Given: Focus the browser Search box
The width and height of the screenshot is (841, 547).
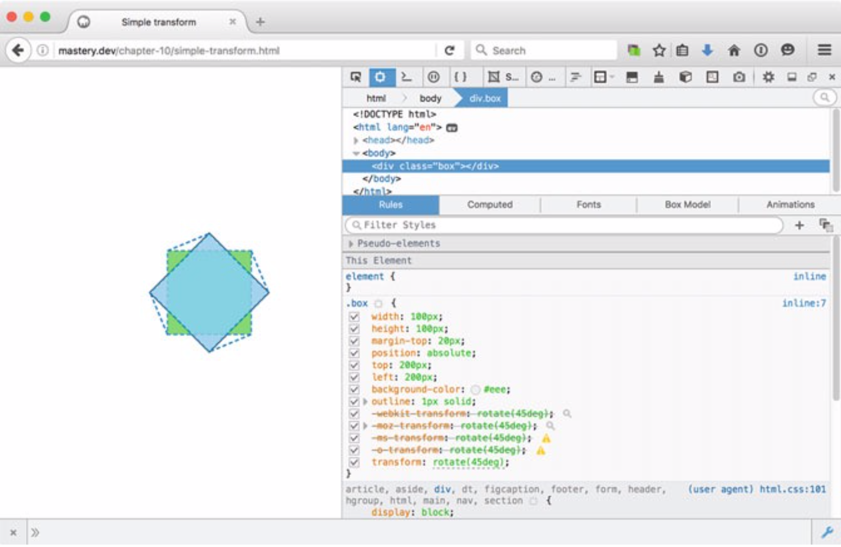Looking at the screenshot, I should [544, 50].
